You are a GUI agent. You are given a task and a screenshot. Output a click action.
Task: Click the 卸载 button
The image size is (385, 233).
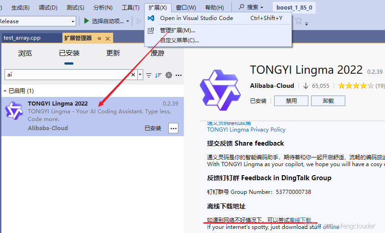click(x=328, y=101)
